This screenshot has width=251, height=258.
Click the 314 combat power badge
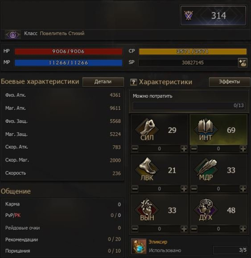213,16
